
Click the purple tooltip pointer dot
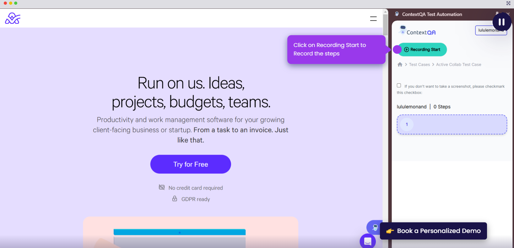coord(397,49)
